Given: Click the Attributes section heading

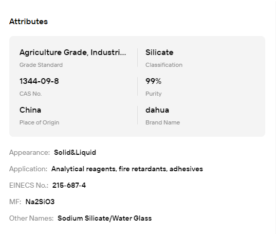Looking at the screenshot, I should click(x=28, y=22).
